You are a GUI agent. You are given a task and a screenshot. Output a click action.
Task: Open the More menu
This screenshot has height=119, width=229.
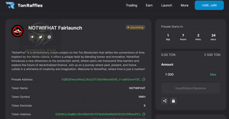point(184,6)
